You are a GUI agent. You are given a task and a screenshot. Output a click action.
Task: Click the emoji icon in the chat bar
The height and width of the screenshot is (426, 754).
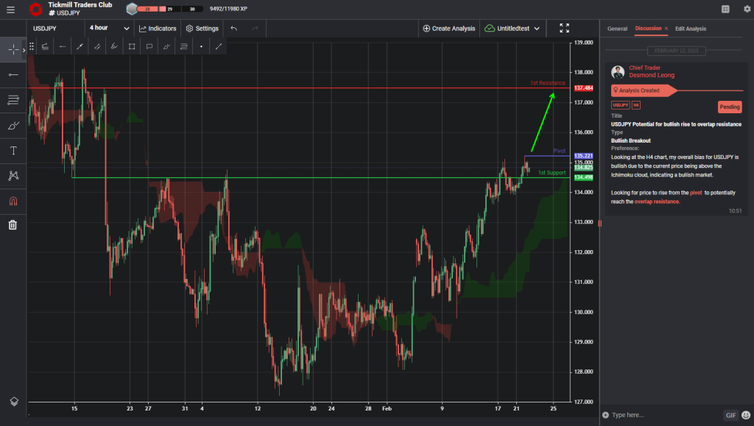(x=746, y=415)
